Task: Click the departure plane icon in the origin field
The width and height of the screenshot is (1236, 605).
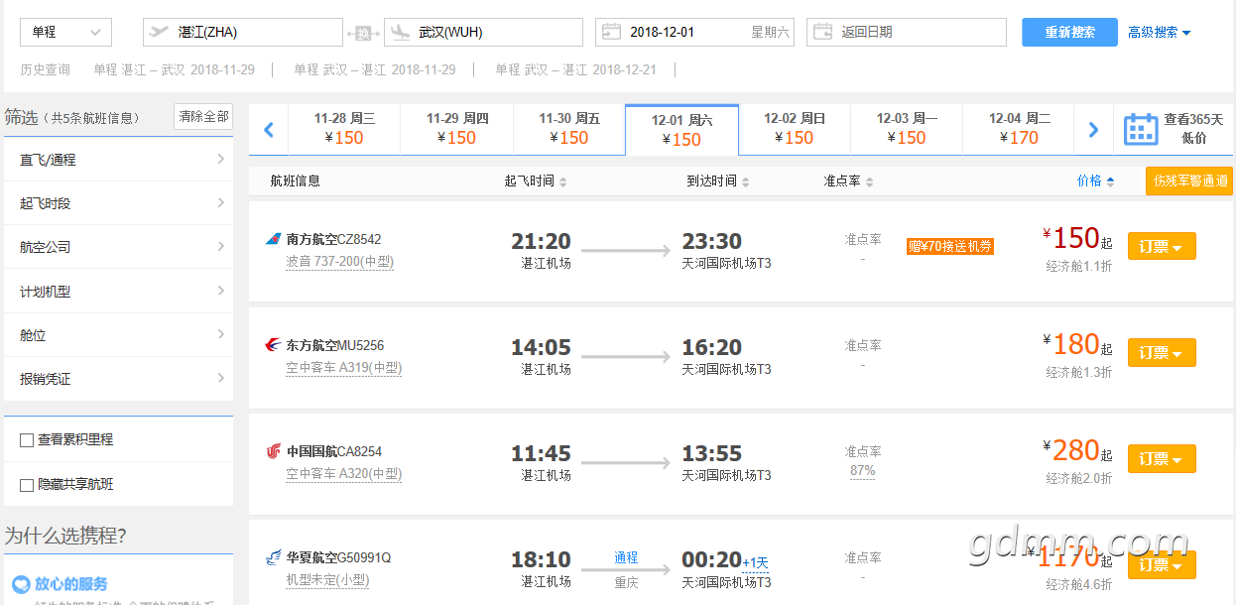Action: point(159,32)
